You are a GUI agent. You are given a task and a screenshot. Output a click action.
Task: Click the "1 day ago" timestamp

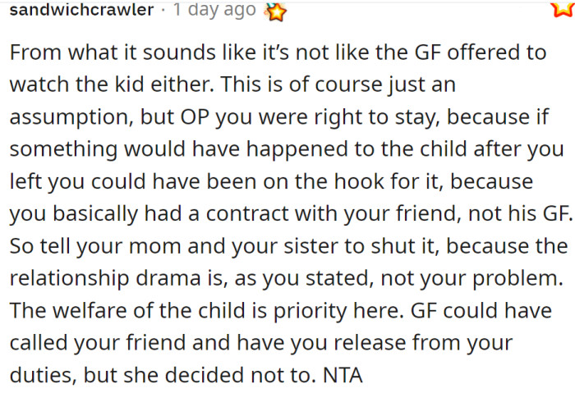point(212,11)
